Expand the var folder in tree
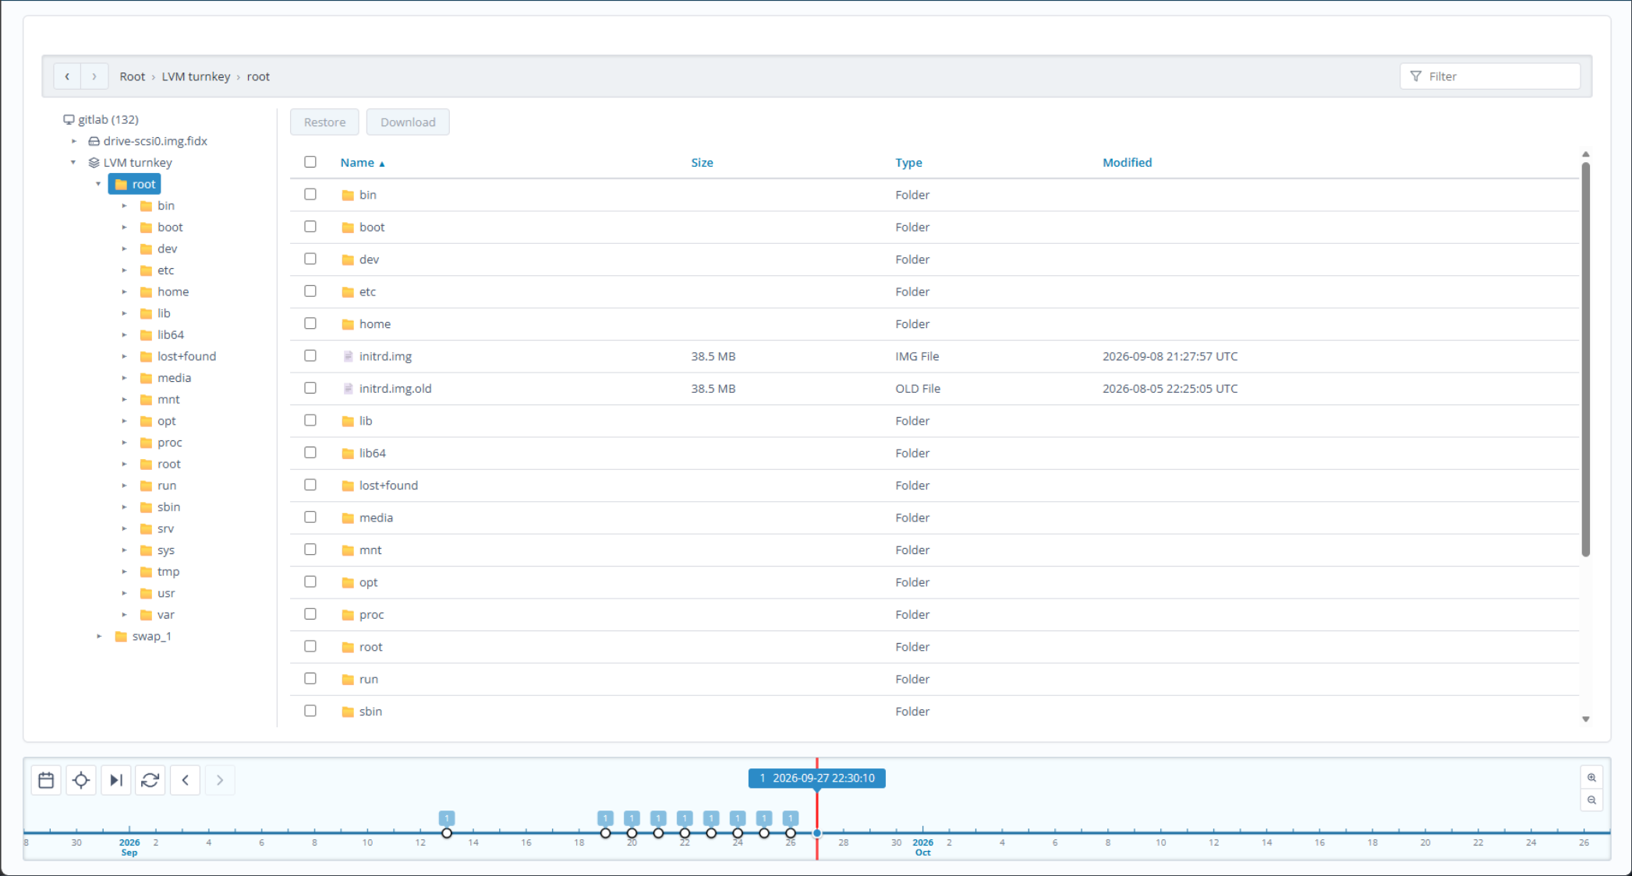This screenshot has width=1632, height=876. click(124, 615)
